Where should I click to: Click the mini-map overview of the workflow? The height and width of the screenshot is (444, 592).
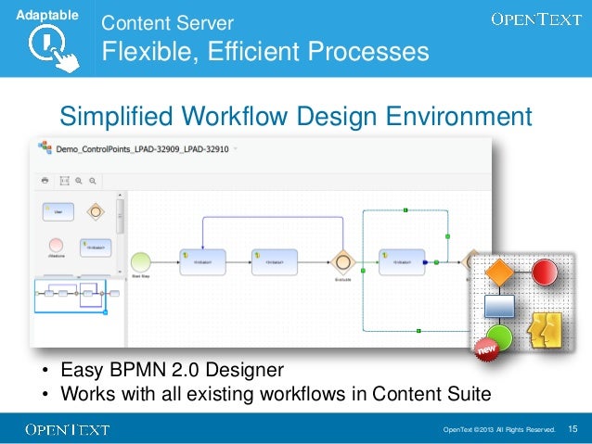[x=71, y=296]
